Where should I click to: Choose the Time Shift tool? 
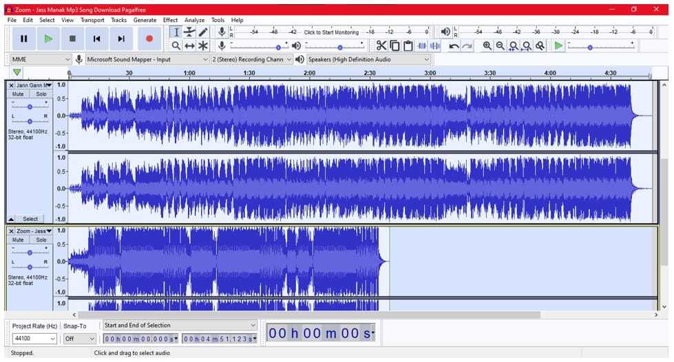[189, 45]
